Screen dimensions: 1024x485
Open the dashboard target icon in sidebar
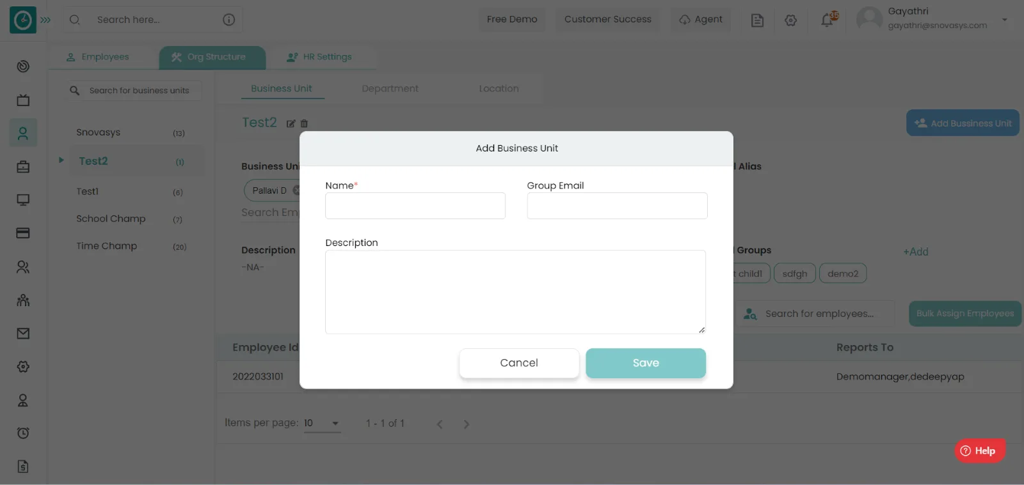[23, 66]
